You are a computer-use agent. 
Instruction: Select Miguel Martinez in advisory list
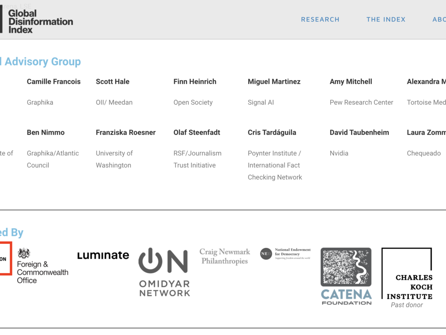tap(274, 82)
